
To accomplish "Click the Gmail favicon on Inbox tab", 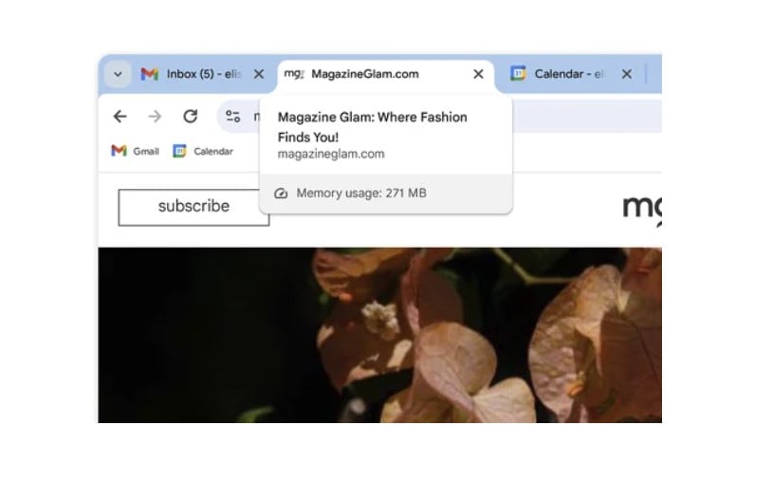I will 149,74.
